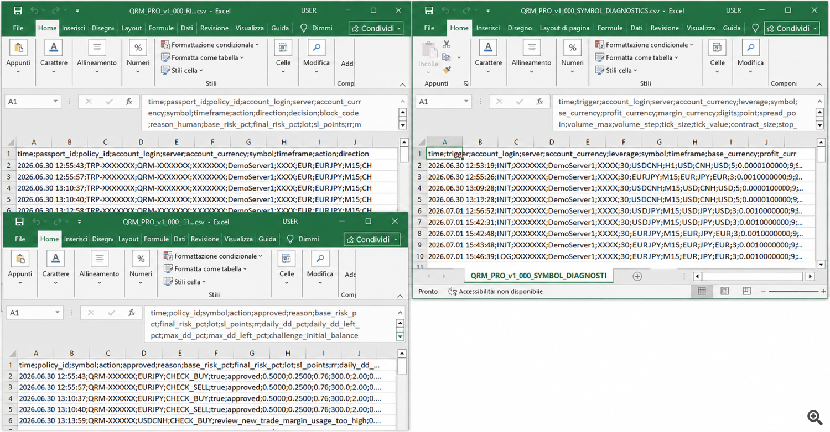Open the Stili cella dropdown in the bottom-left window
Screen dimensions: 830x432
[x=184, y=282]
